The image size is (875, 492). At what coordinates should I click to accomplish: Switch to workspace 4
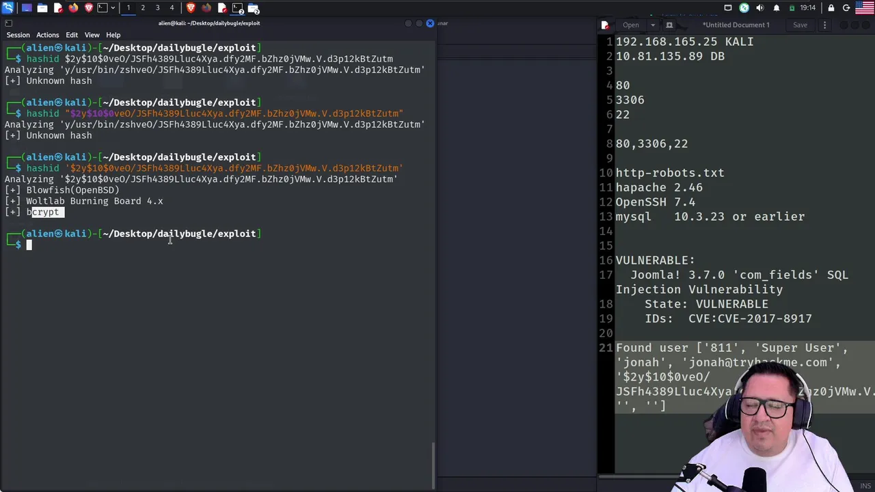pos(172,8)
